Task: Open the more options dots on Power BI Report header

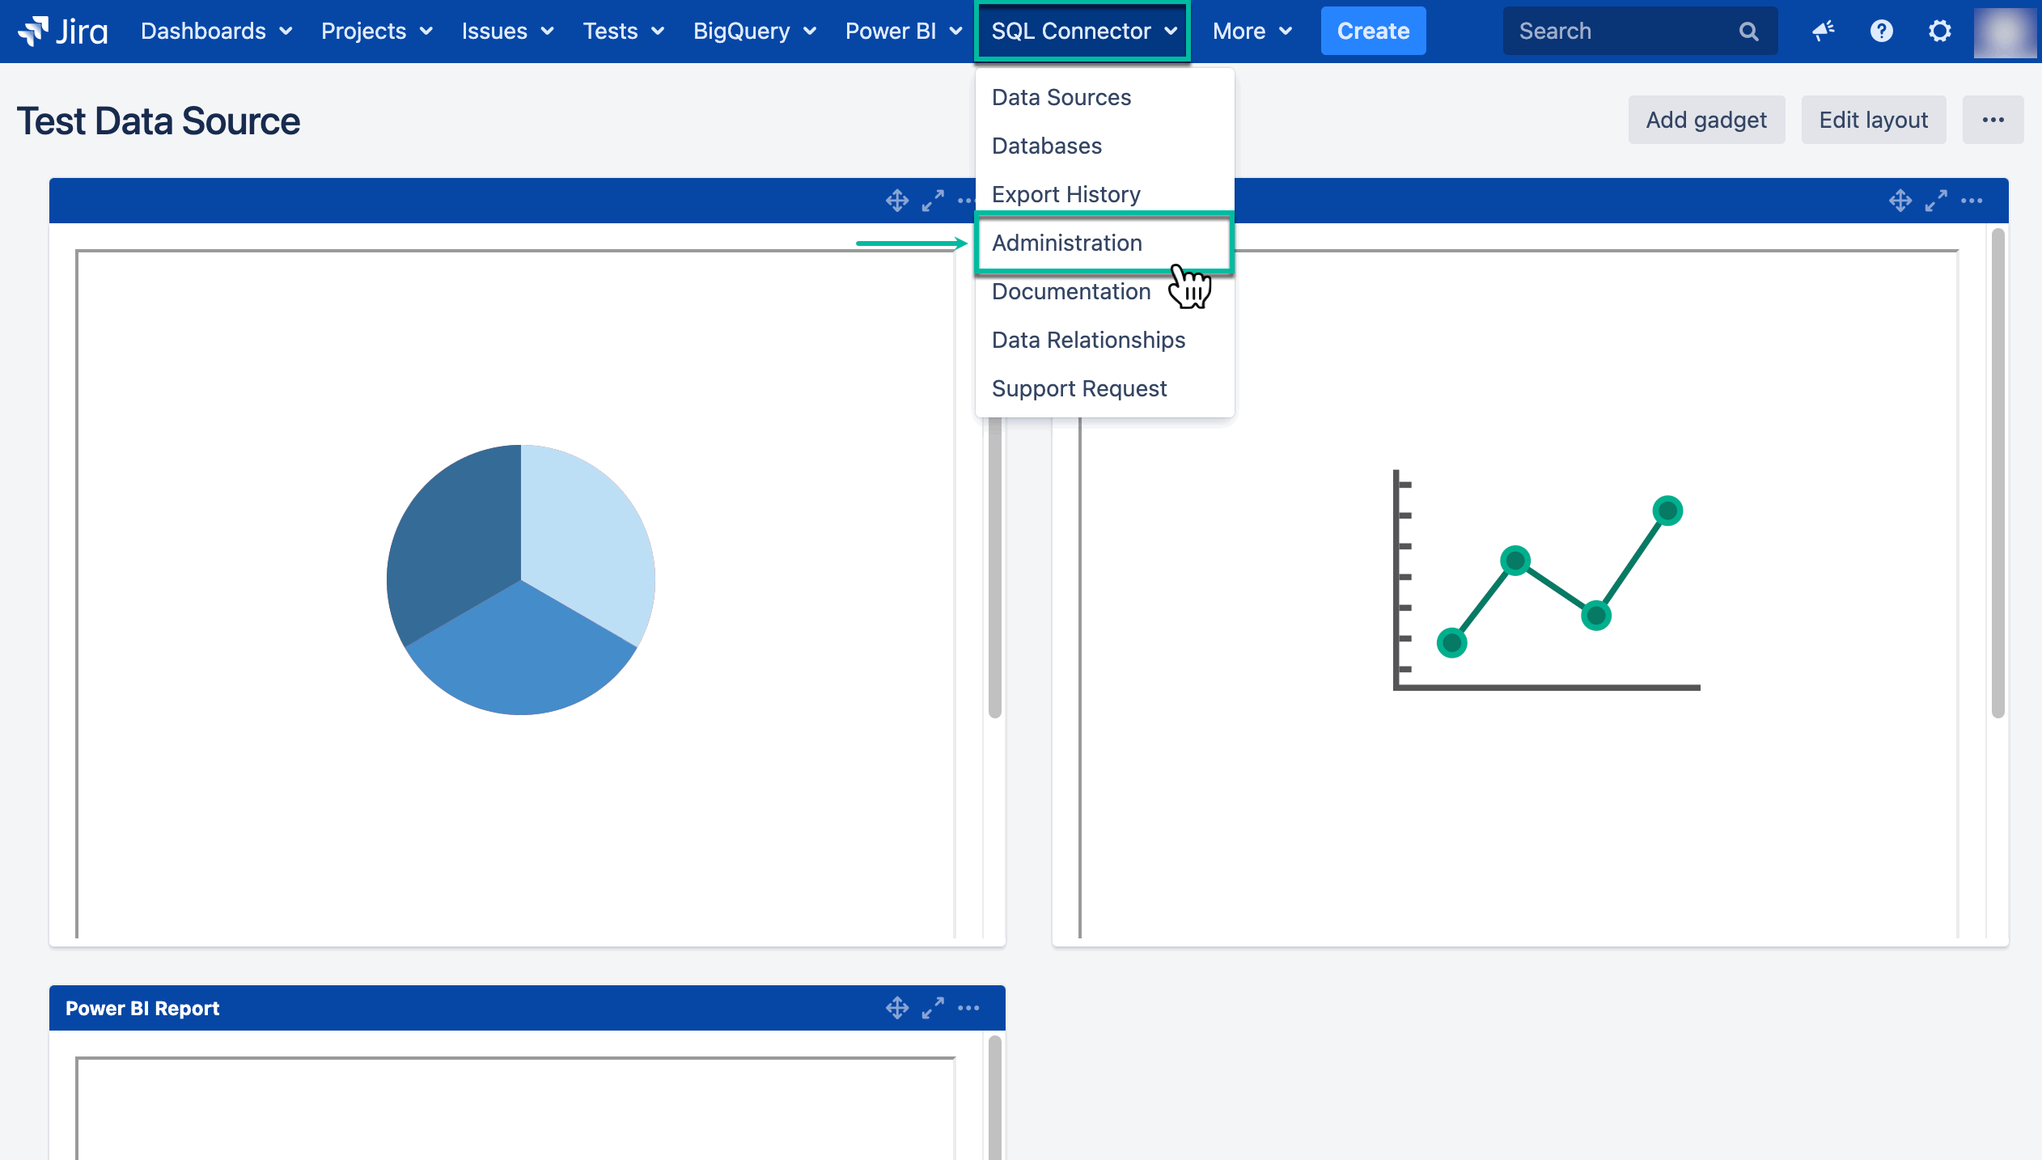Action: [x=968, y=1008]
